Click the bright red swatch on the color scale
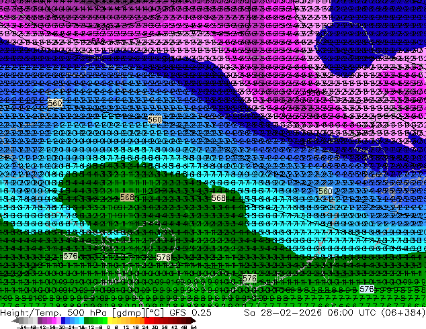Screen dimensions: 426x329 (146, 320)
